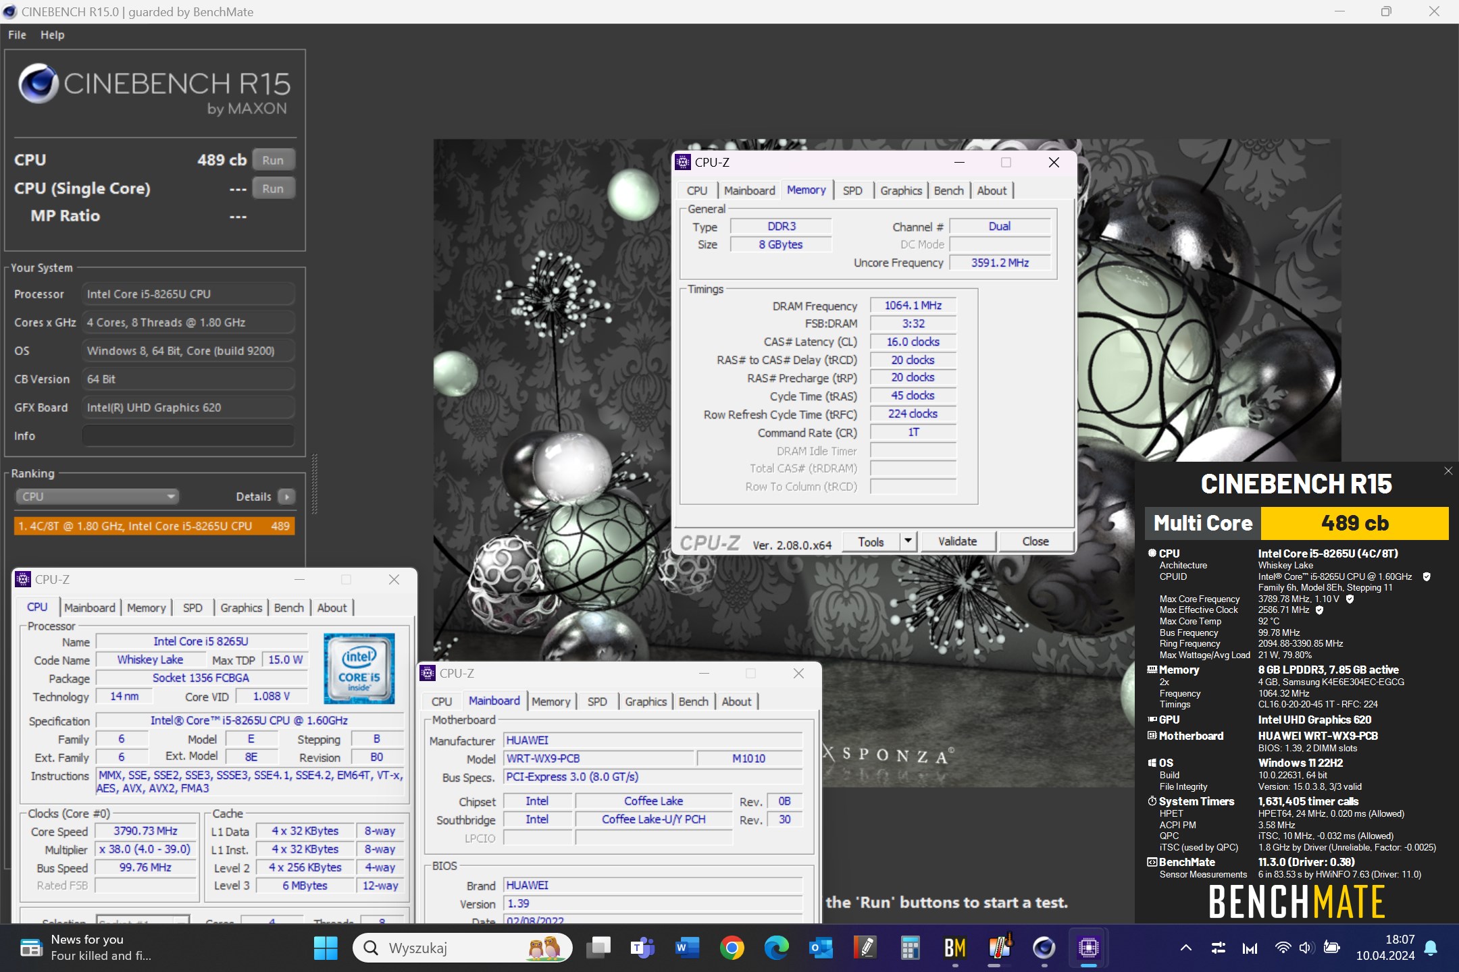Open the battery status tray icon
Screen dimensions: 1459x972
click(1331, 948)
